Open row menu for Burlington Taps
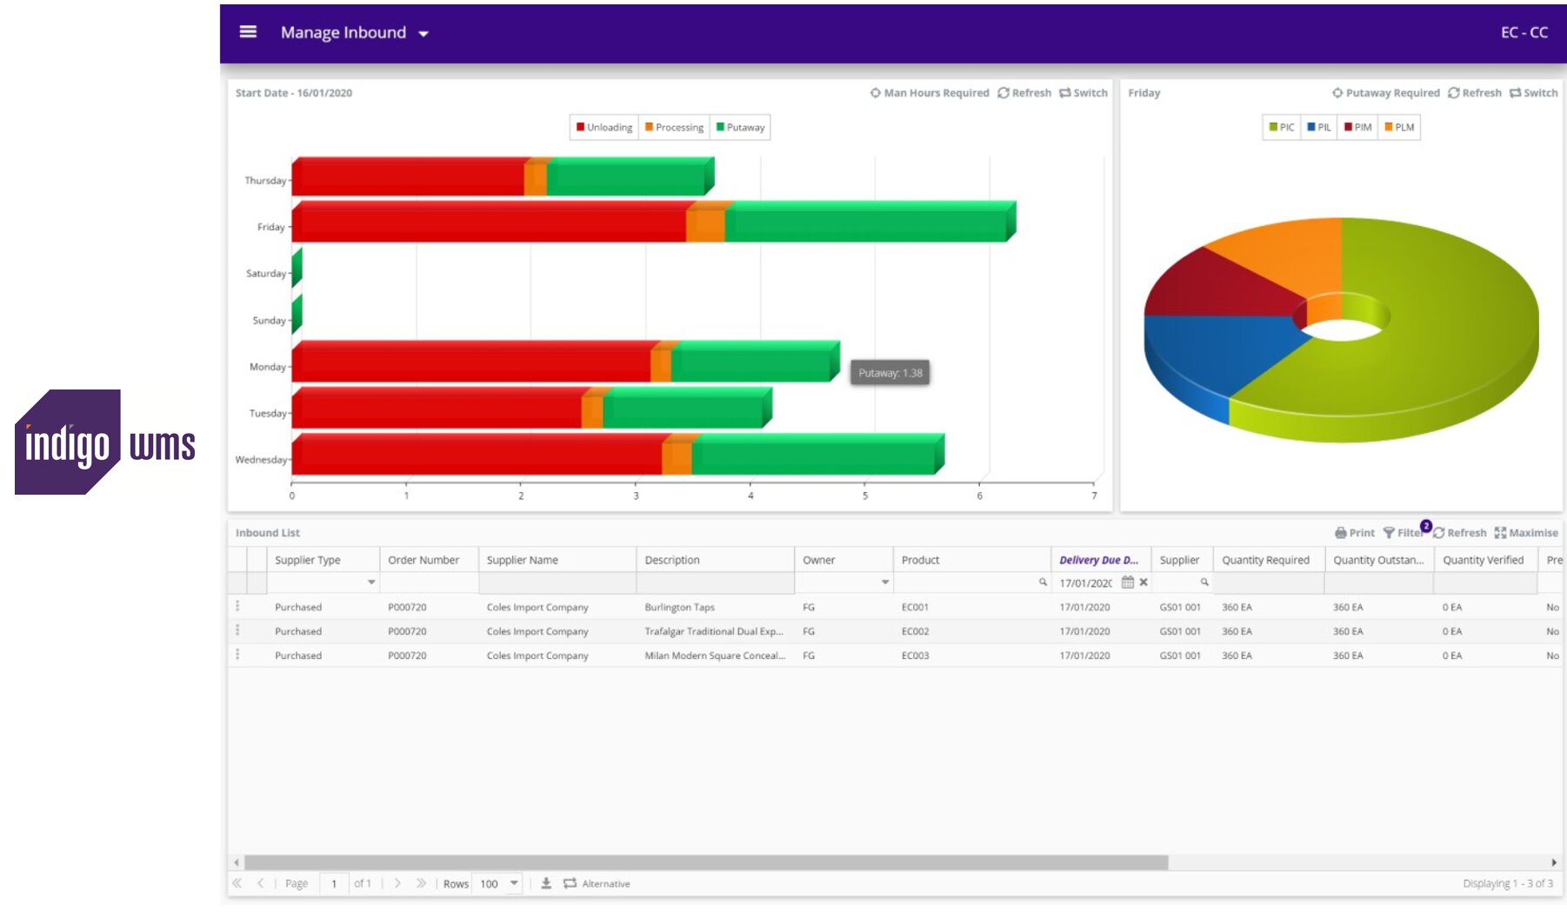Screen dimensions: 1567x912 tap(237, 607)
